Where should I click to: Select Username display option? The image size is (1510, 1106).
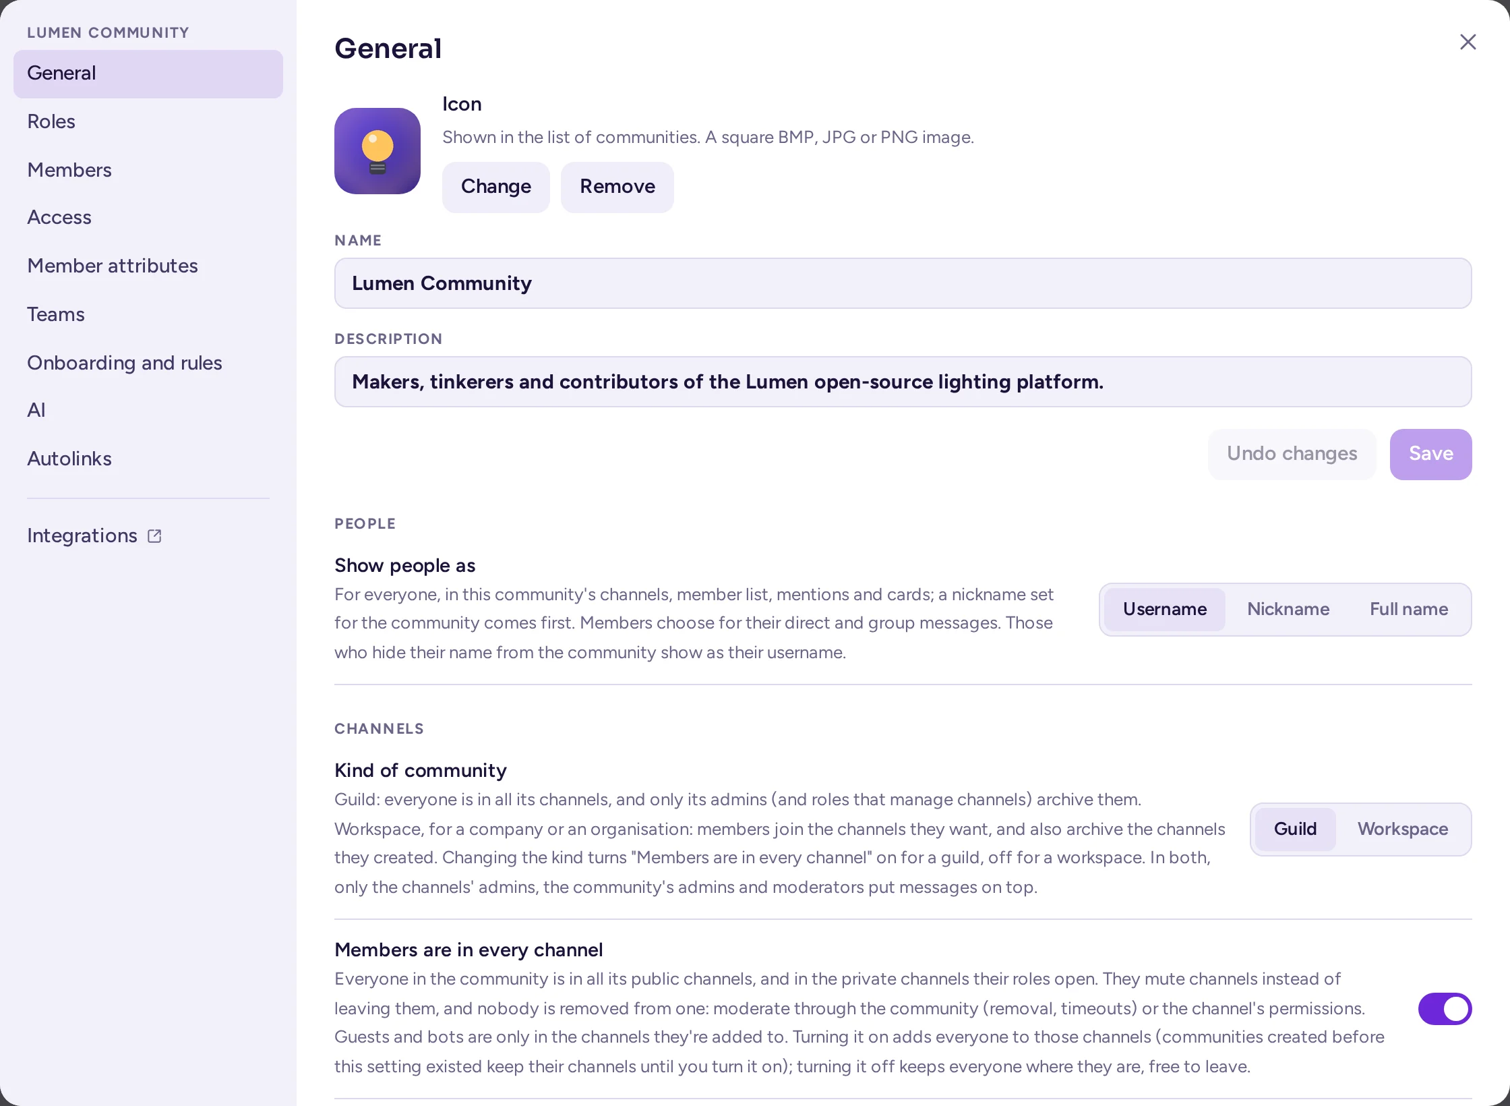click(x=1164, y=610)
